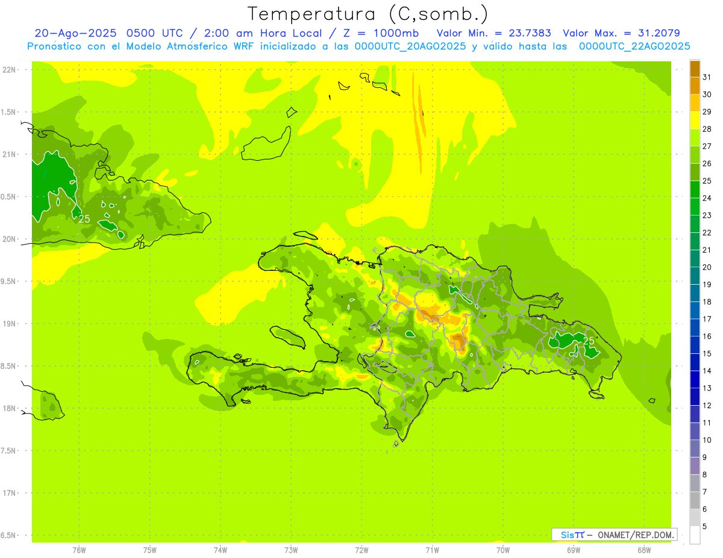Click the '18N' latitude label
The height and width of the screenshot is (558, 723).
(x=9, y=409)
